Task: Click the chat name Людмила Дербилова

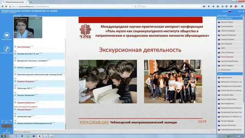Action: (26, 103)
